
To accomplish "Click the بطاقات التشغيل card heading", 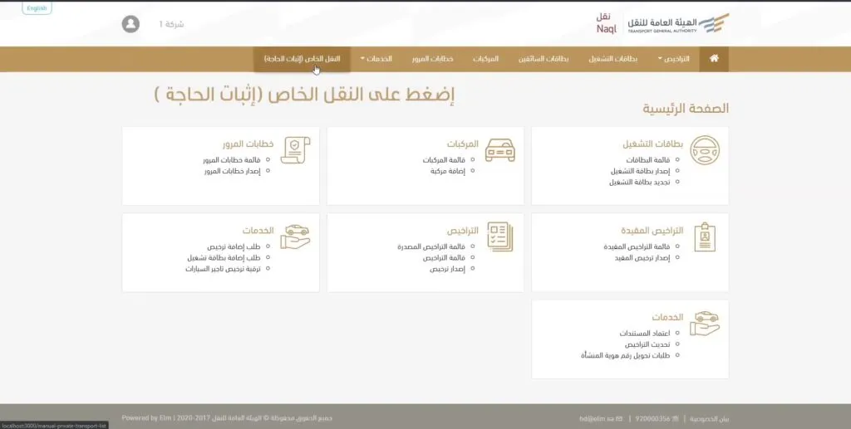I will (653, 144).
